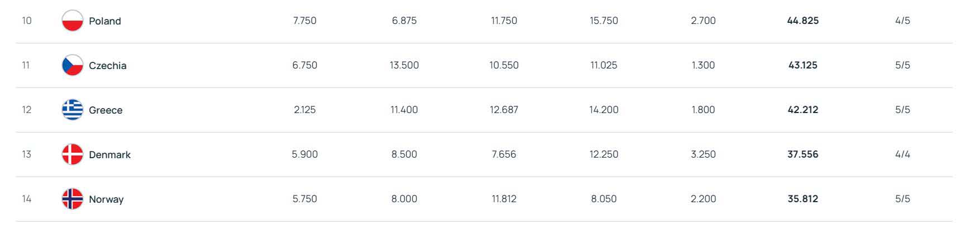The image size is (970, 225).
Task: Select Poland's total score 44.825
Action: pyautogui.click(x=802, y=21)
